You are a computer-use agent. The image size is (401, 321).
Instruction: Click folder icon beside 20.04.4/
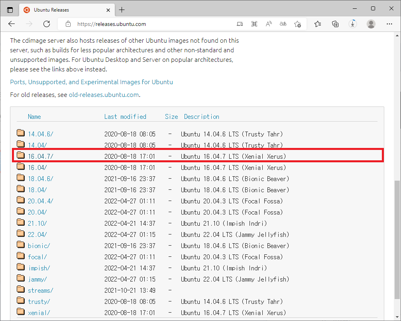tap(21, 200)
